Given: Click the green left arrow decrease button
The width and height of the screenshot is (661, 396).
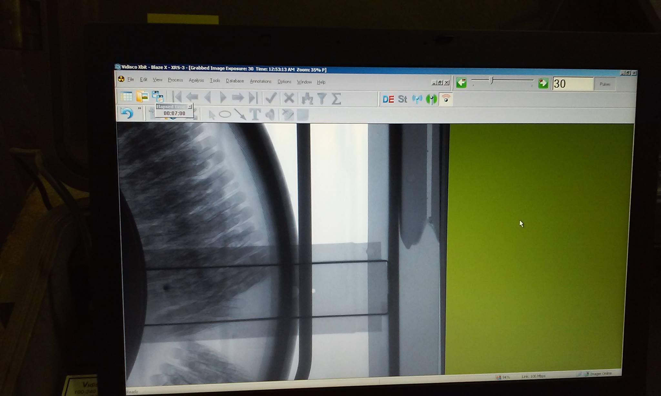Looking at the screenshot, I should 461,83.
